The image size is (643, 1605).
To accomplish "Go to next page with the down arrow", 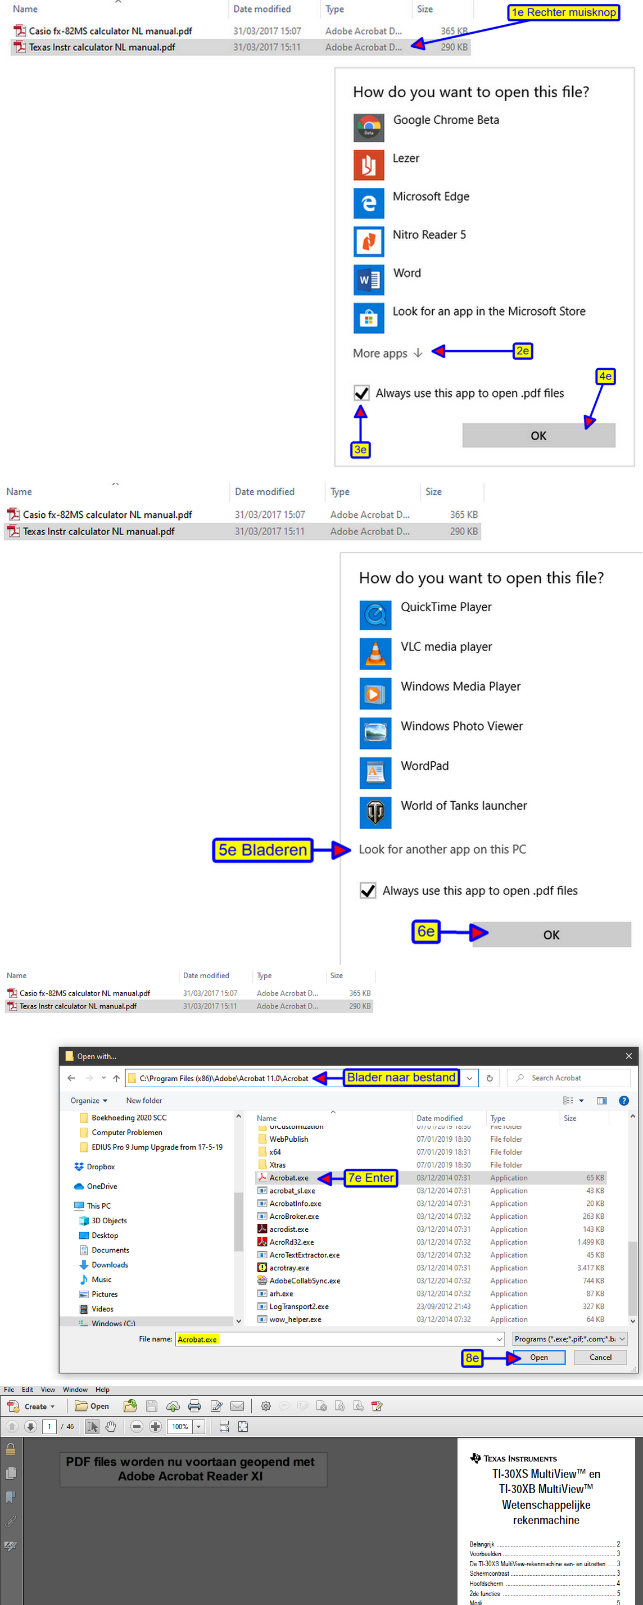I will point(30,1427).
